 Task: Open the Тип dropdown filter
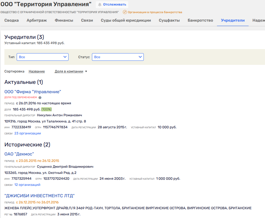pyautogui.click(x=42, y=57)
